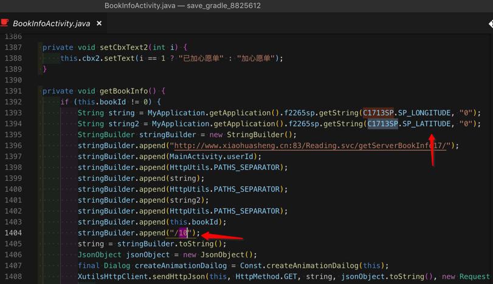This screenshot has height=284, width=493.
Task: Click stringBuilder.toString() on line 1405
Action: [170, 244]
